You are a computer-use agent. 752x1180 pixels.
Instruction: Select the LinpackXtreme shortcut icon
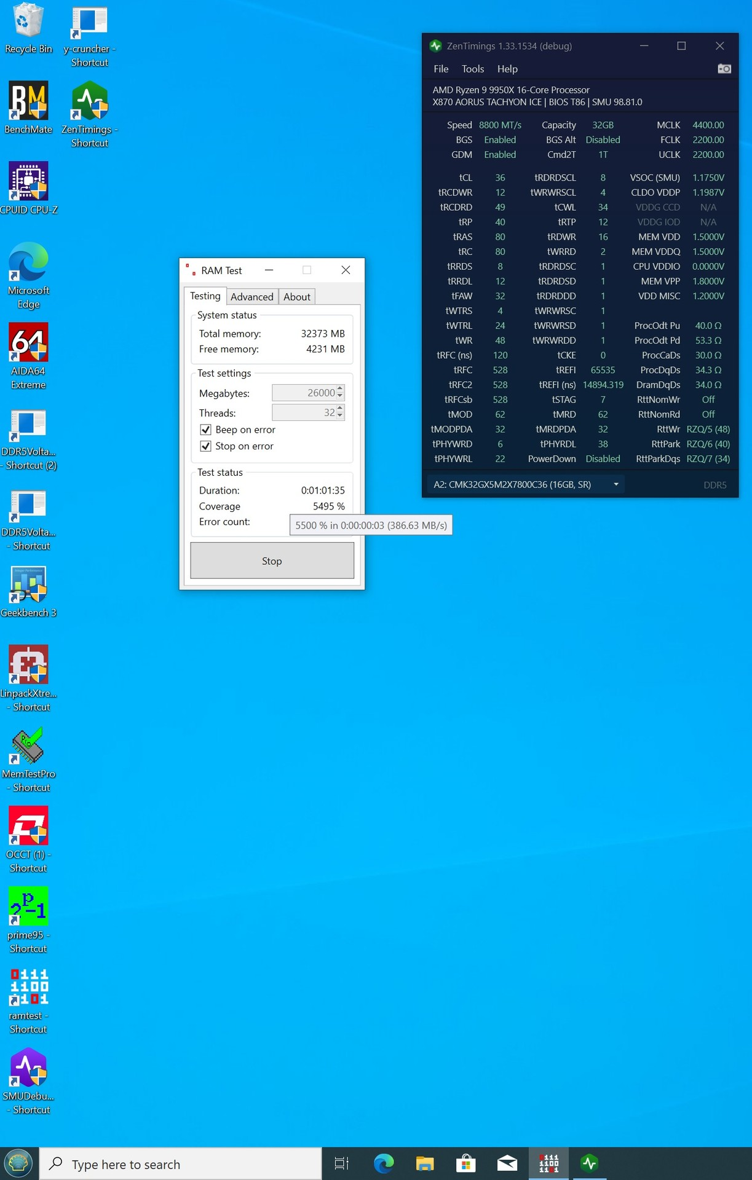[28, 678]
